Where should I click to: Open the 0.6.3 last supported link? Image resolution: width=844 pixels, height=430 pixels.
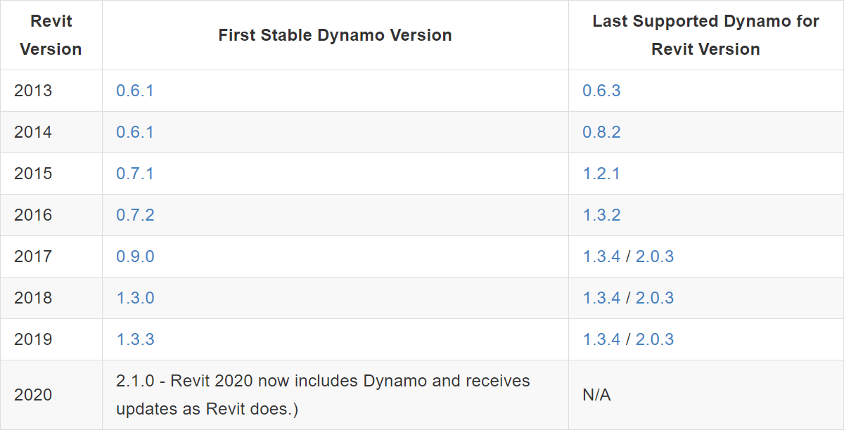[601, 91]
